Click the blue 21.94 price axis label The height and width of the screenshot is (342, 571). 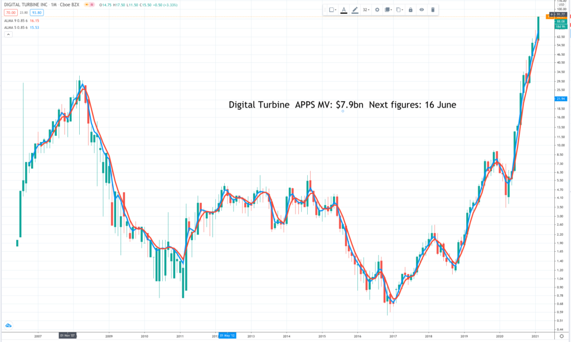click(x=560, y=99)
